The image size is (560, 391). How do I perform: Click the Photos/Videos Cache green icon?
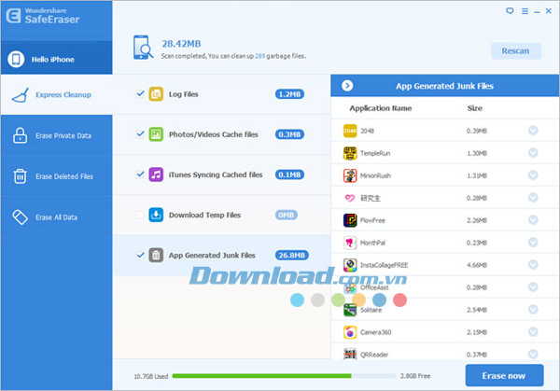(156, 134)
